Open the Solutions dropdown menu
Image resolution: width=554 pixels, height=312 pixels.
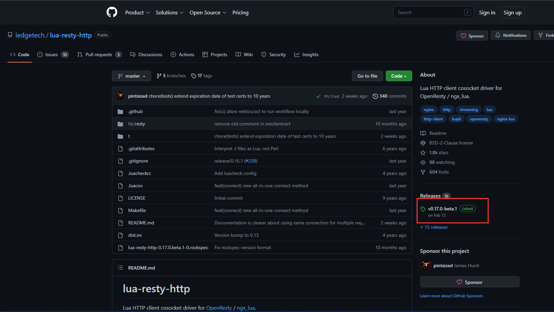[x=169, y=13]
